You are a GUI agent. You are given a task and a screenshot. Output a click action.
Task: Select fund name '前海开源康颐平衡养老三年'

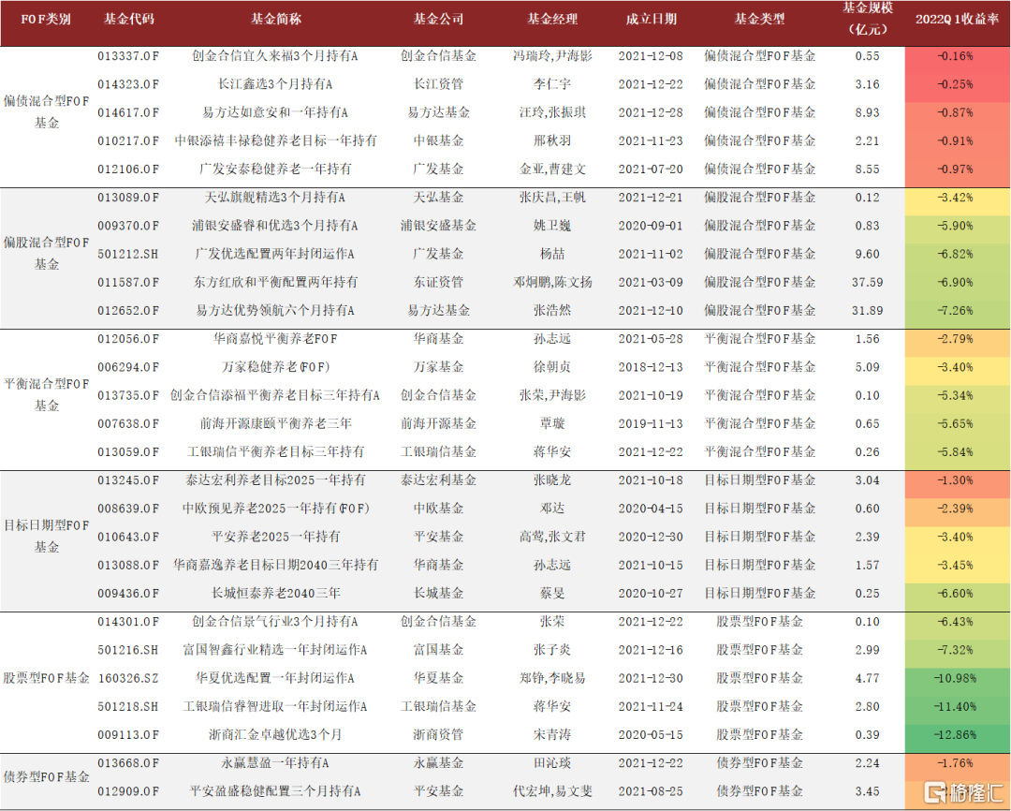click(276, 423)
